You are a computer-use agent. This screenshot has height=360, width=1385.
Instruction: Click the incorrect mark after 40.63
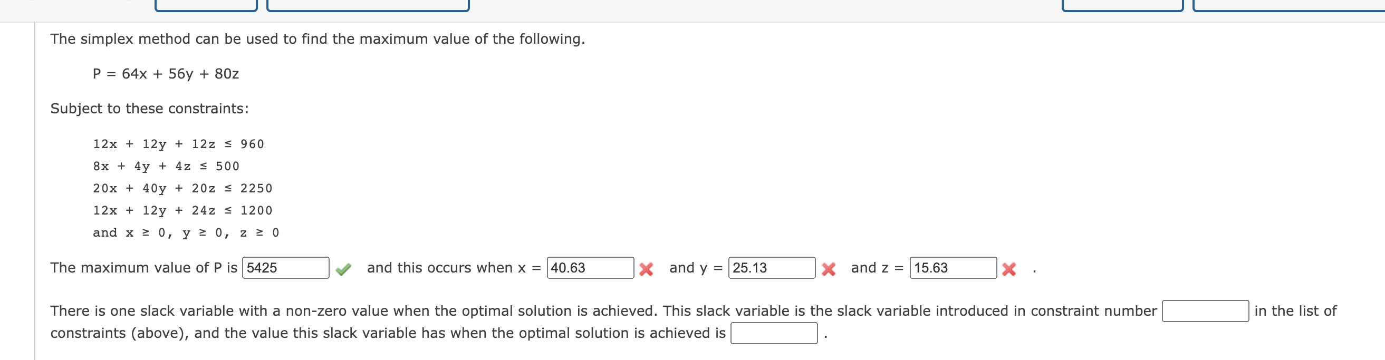[x=646, y=268]
